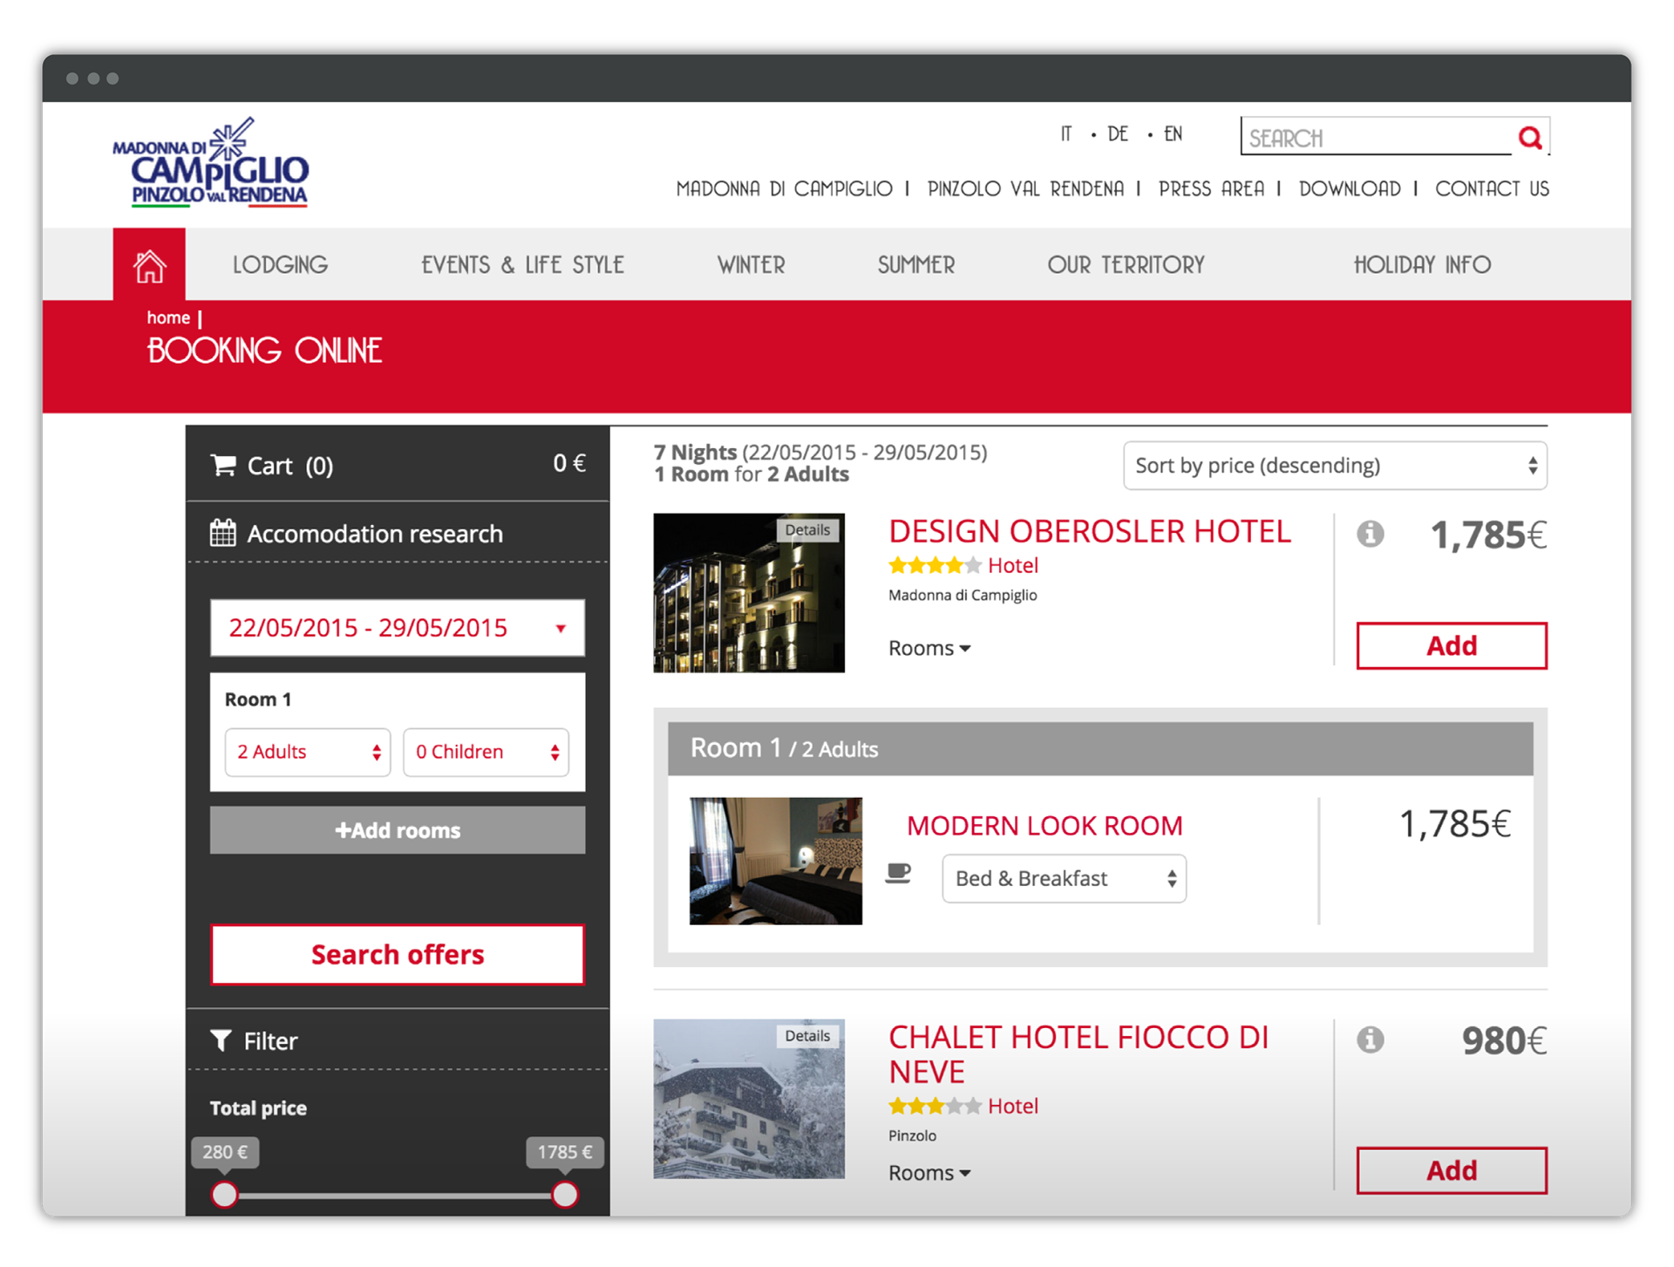Click the Search offers button
The width and height of the screenshot is (1674, 1267).
[398, 954]
